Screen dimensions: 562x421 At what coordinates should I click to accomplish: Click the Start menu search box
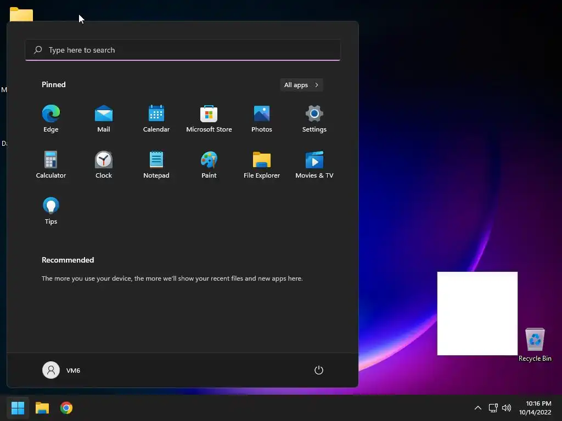[183, 50]
